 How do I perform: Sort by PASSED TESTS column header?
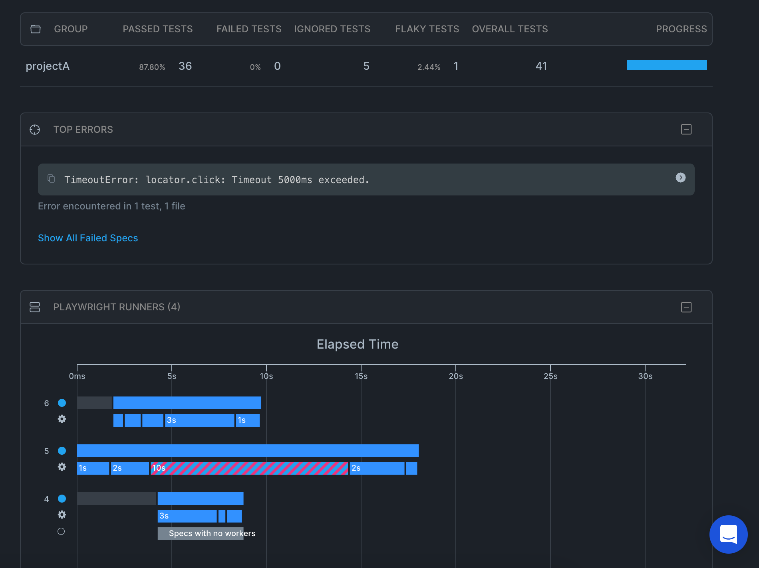158,29
